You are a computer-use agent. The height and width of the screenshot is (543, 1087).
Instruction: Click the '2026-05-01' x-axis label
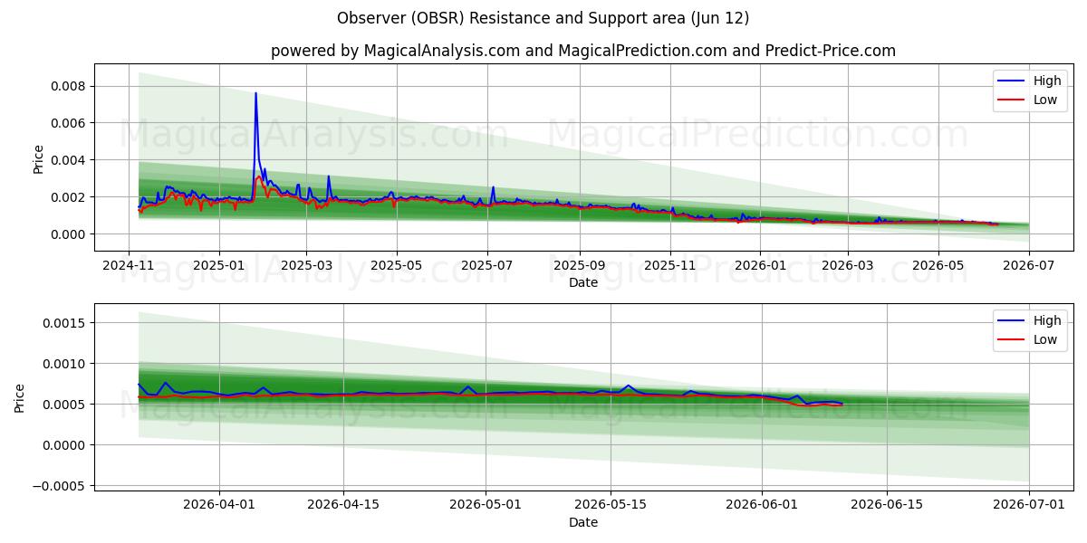[486, 505]
